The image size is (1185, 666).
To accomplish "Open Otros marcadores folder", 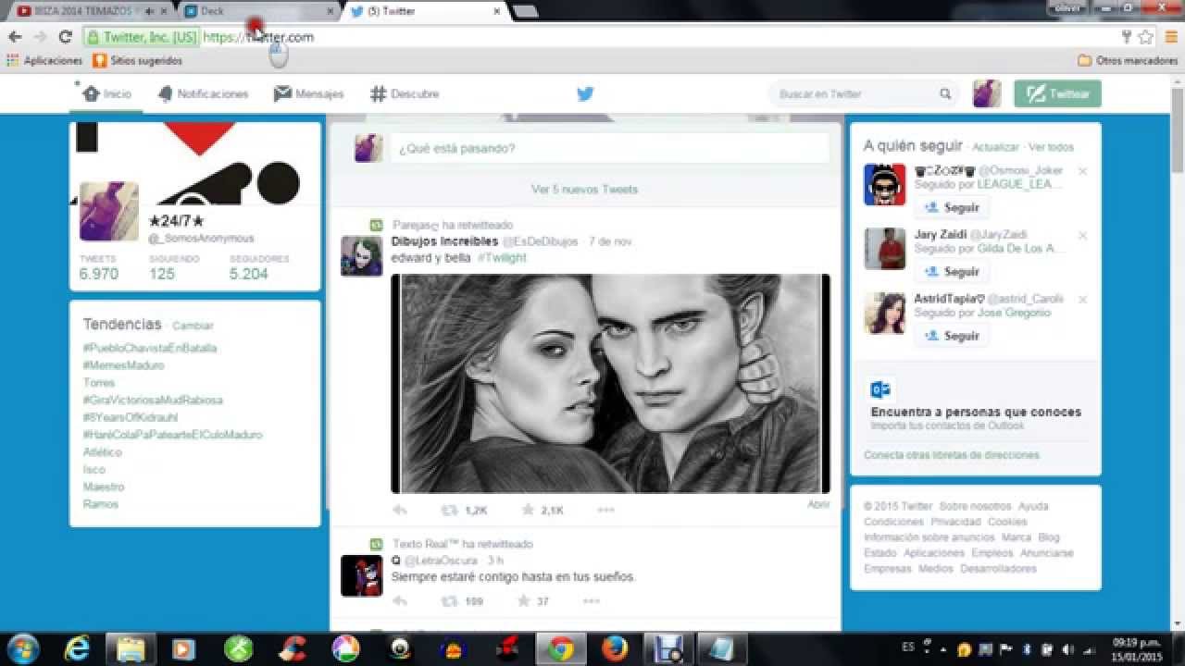I will [x=1128, y=60].
